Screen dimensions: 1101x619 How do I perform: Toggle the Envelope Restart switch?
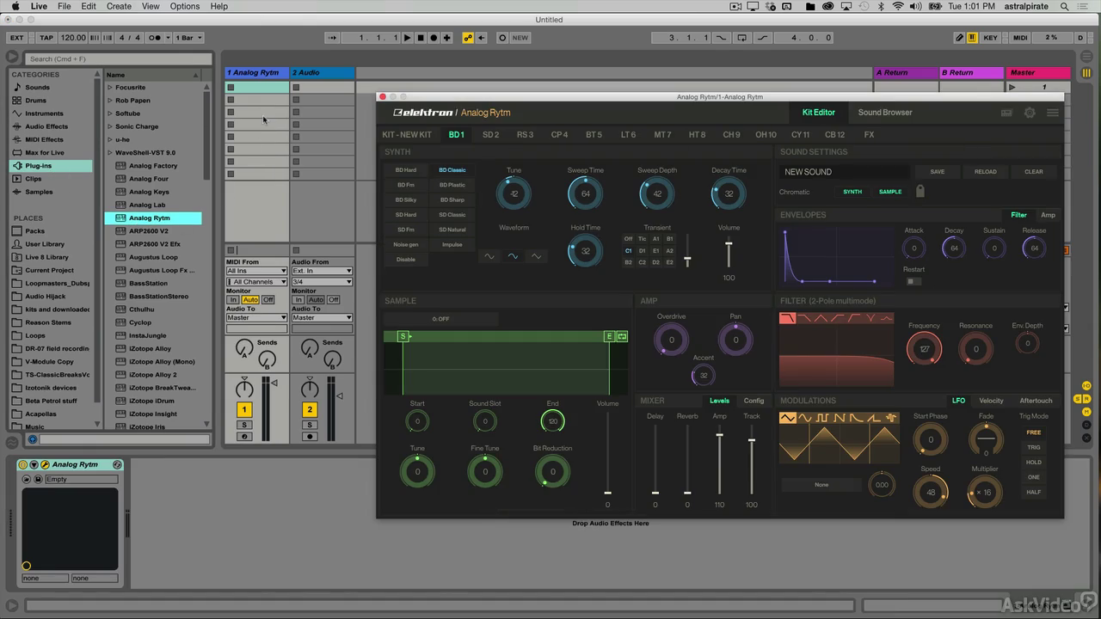[x=913, y=281]
